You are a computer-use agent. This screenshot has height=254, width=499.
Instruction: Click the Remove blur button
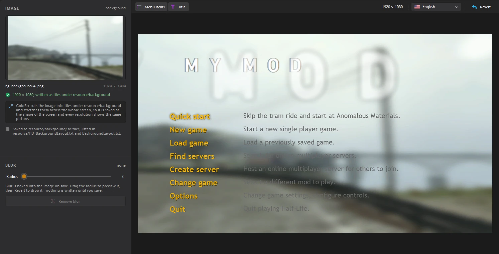pos(66,201)
